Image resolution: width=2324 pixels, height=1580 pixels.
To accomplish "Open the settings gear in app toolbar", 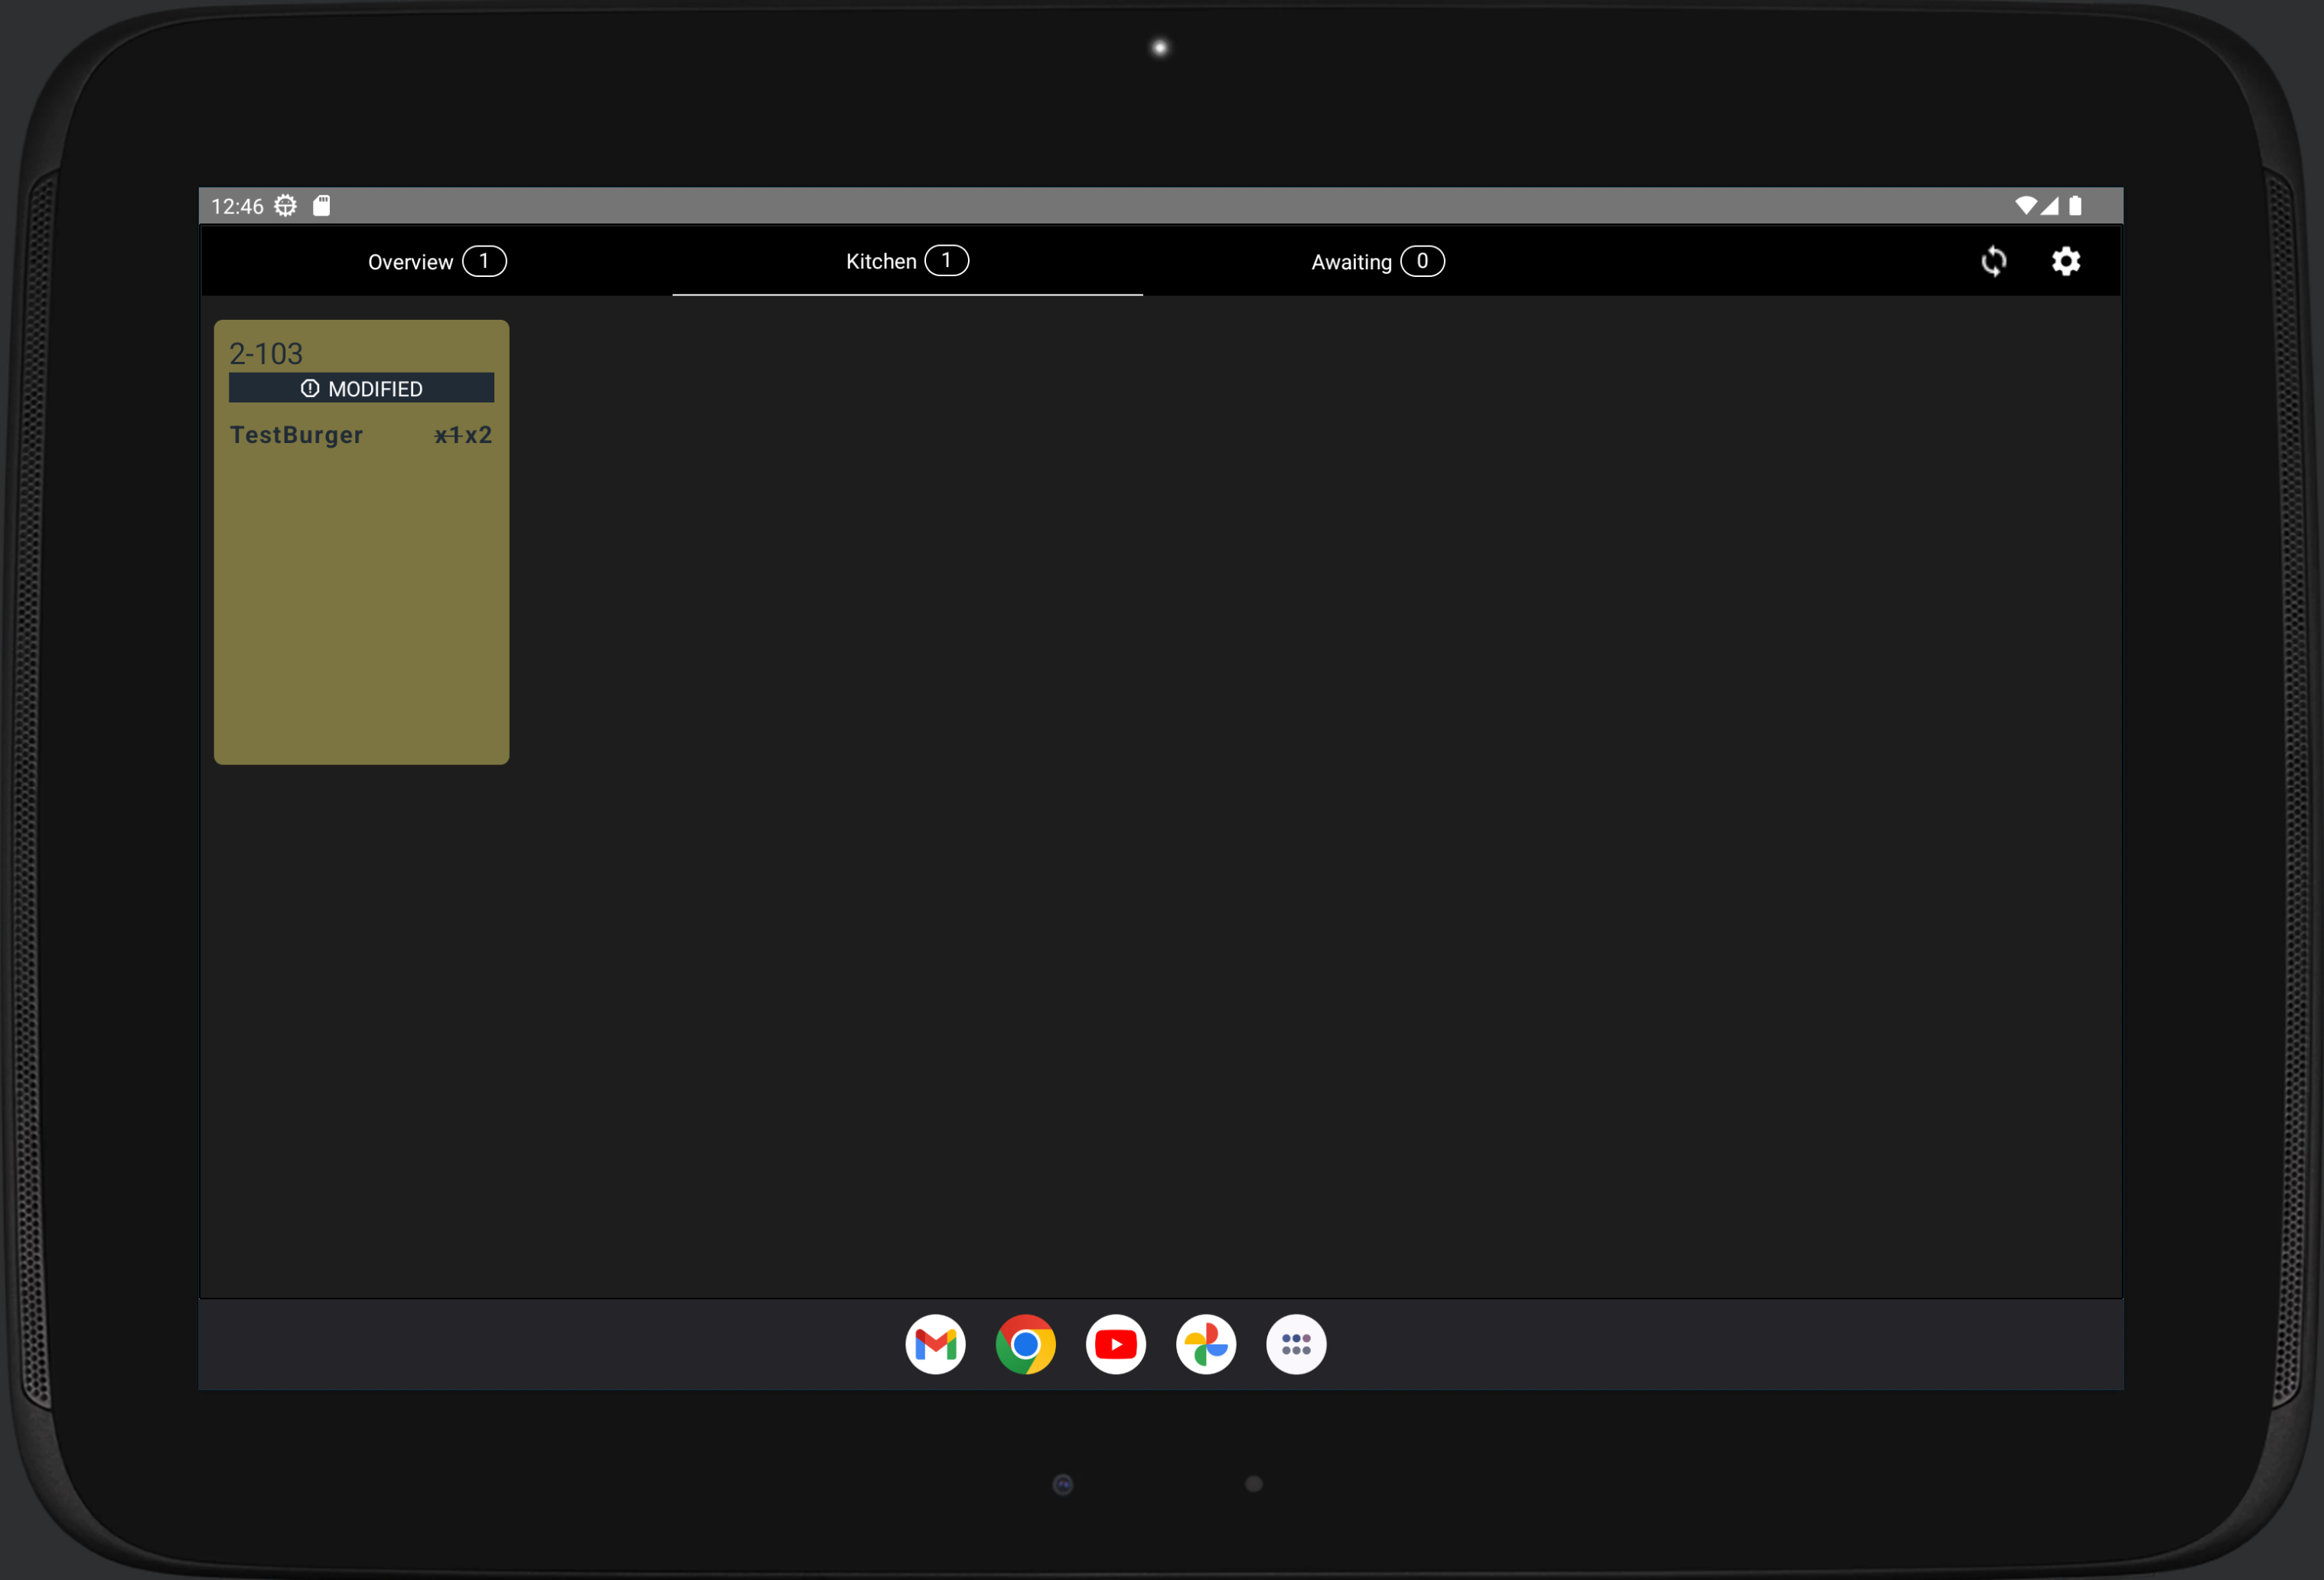I will click(x=2066, y=262).
